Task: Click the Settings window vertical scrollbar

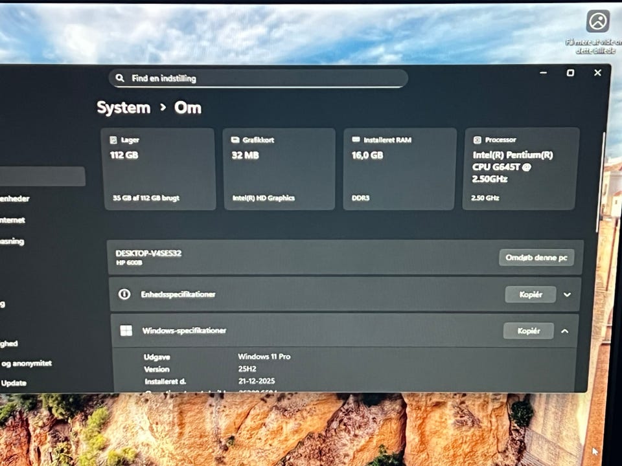Action: point(600,183)
